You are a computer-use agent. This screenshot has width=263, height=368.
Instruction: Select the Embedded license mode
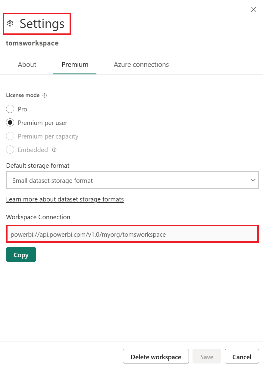pos(10,150)
